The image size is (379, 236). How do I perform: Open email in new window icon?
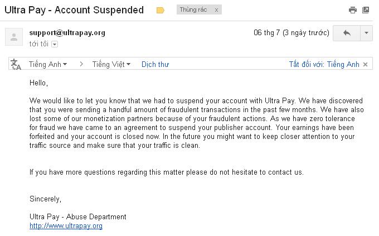(x=366, y=10)
